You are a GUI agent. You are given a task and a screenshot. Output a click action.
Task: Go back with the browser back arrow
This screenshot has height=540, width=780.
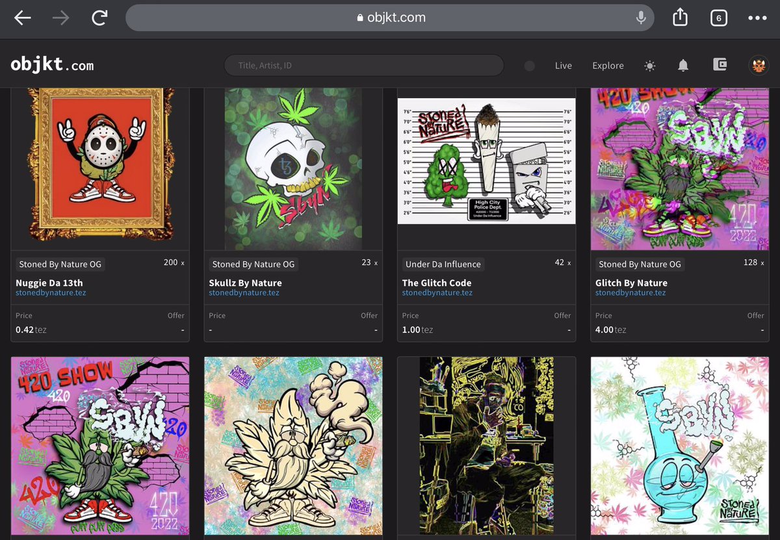coord(23,18)
